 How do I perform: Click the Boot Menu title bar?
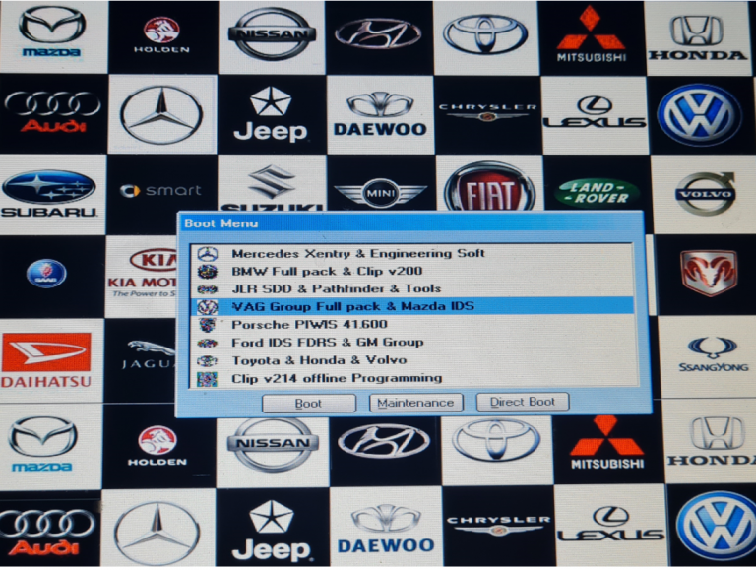point(410,223)
